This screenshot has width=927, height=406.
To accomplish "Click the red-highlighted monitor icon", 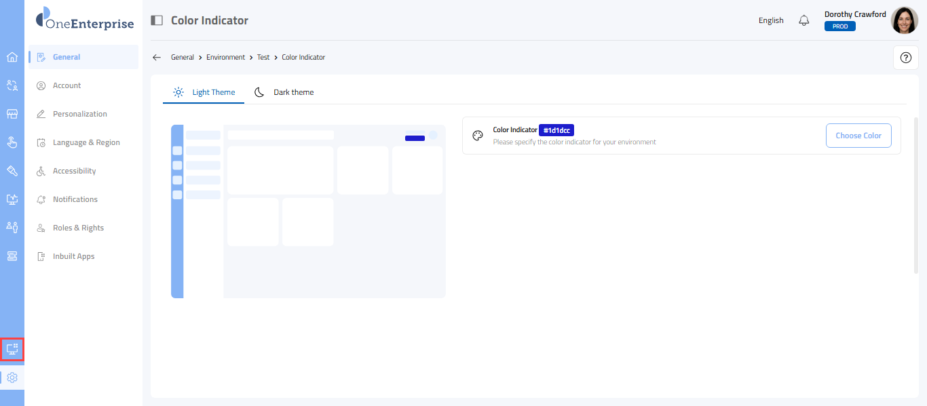I will [x=12, y=349].
